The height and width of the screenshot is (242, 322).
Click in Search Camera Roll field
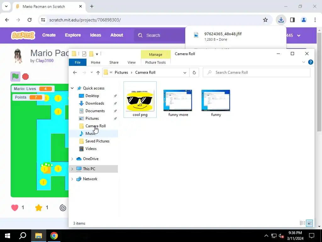pos(257,72)
